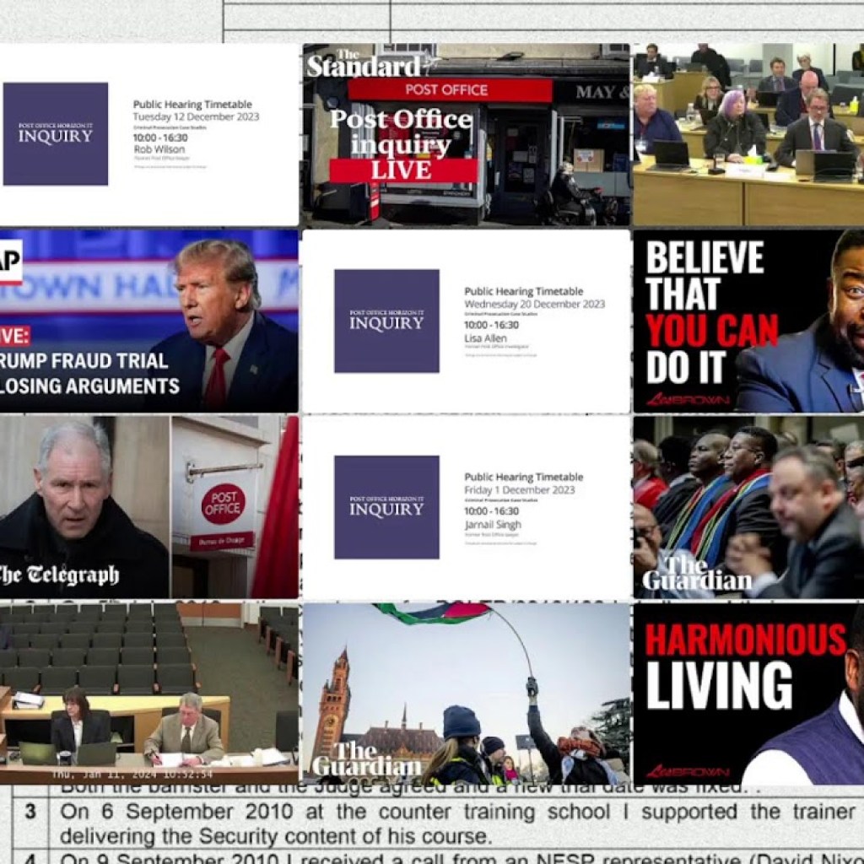Click the AP logo on Trump trial video
The width and height of the screenshot is (864, 864).
coord(10,262)
